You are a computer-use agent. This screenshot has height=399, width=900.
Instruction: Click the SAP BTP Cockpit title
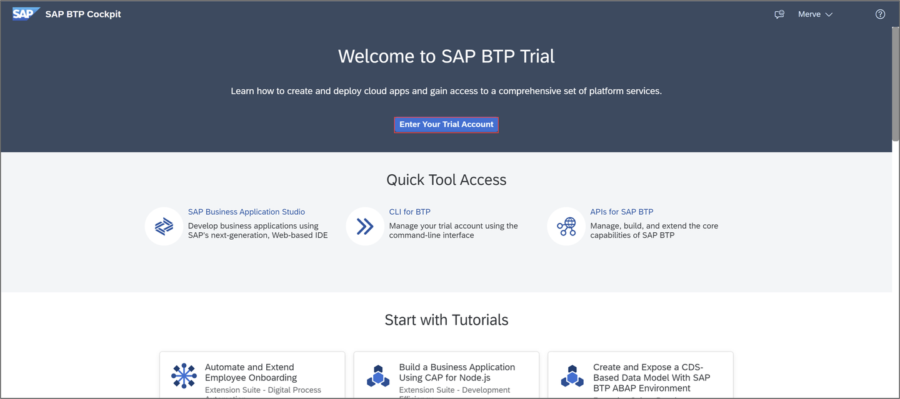click(x=83, y=14)
